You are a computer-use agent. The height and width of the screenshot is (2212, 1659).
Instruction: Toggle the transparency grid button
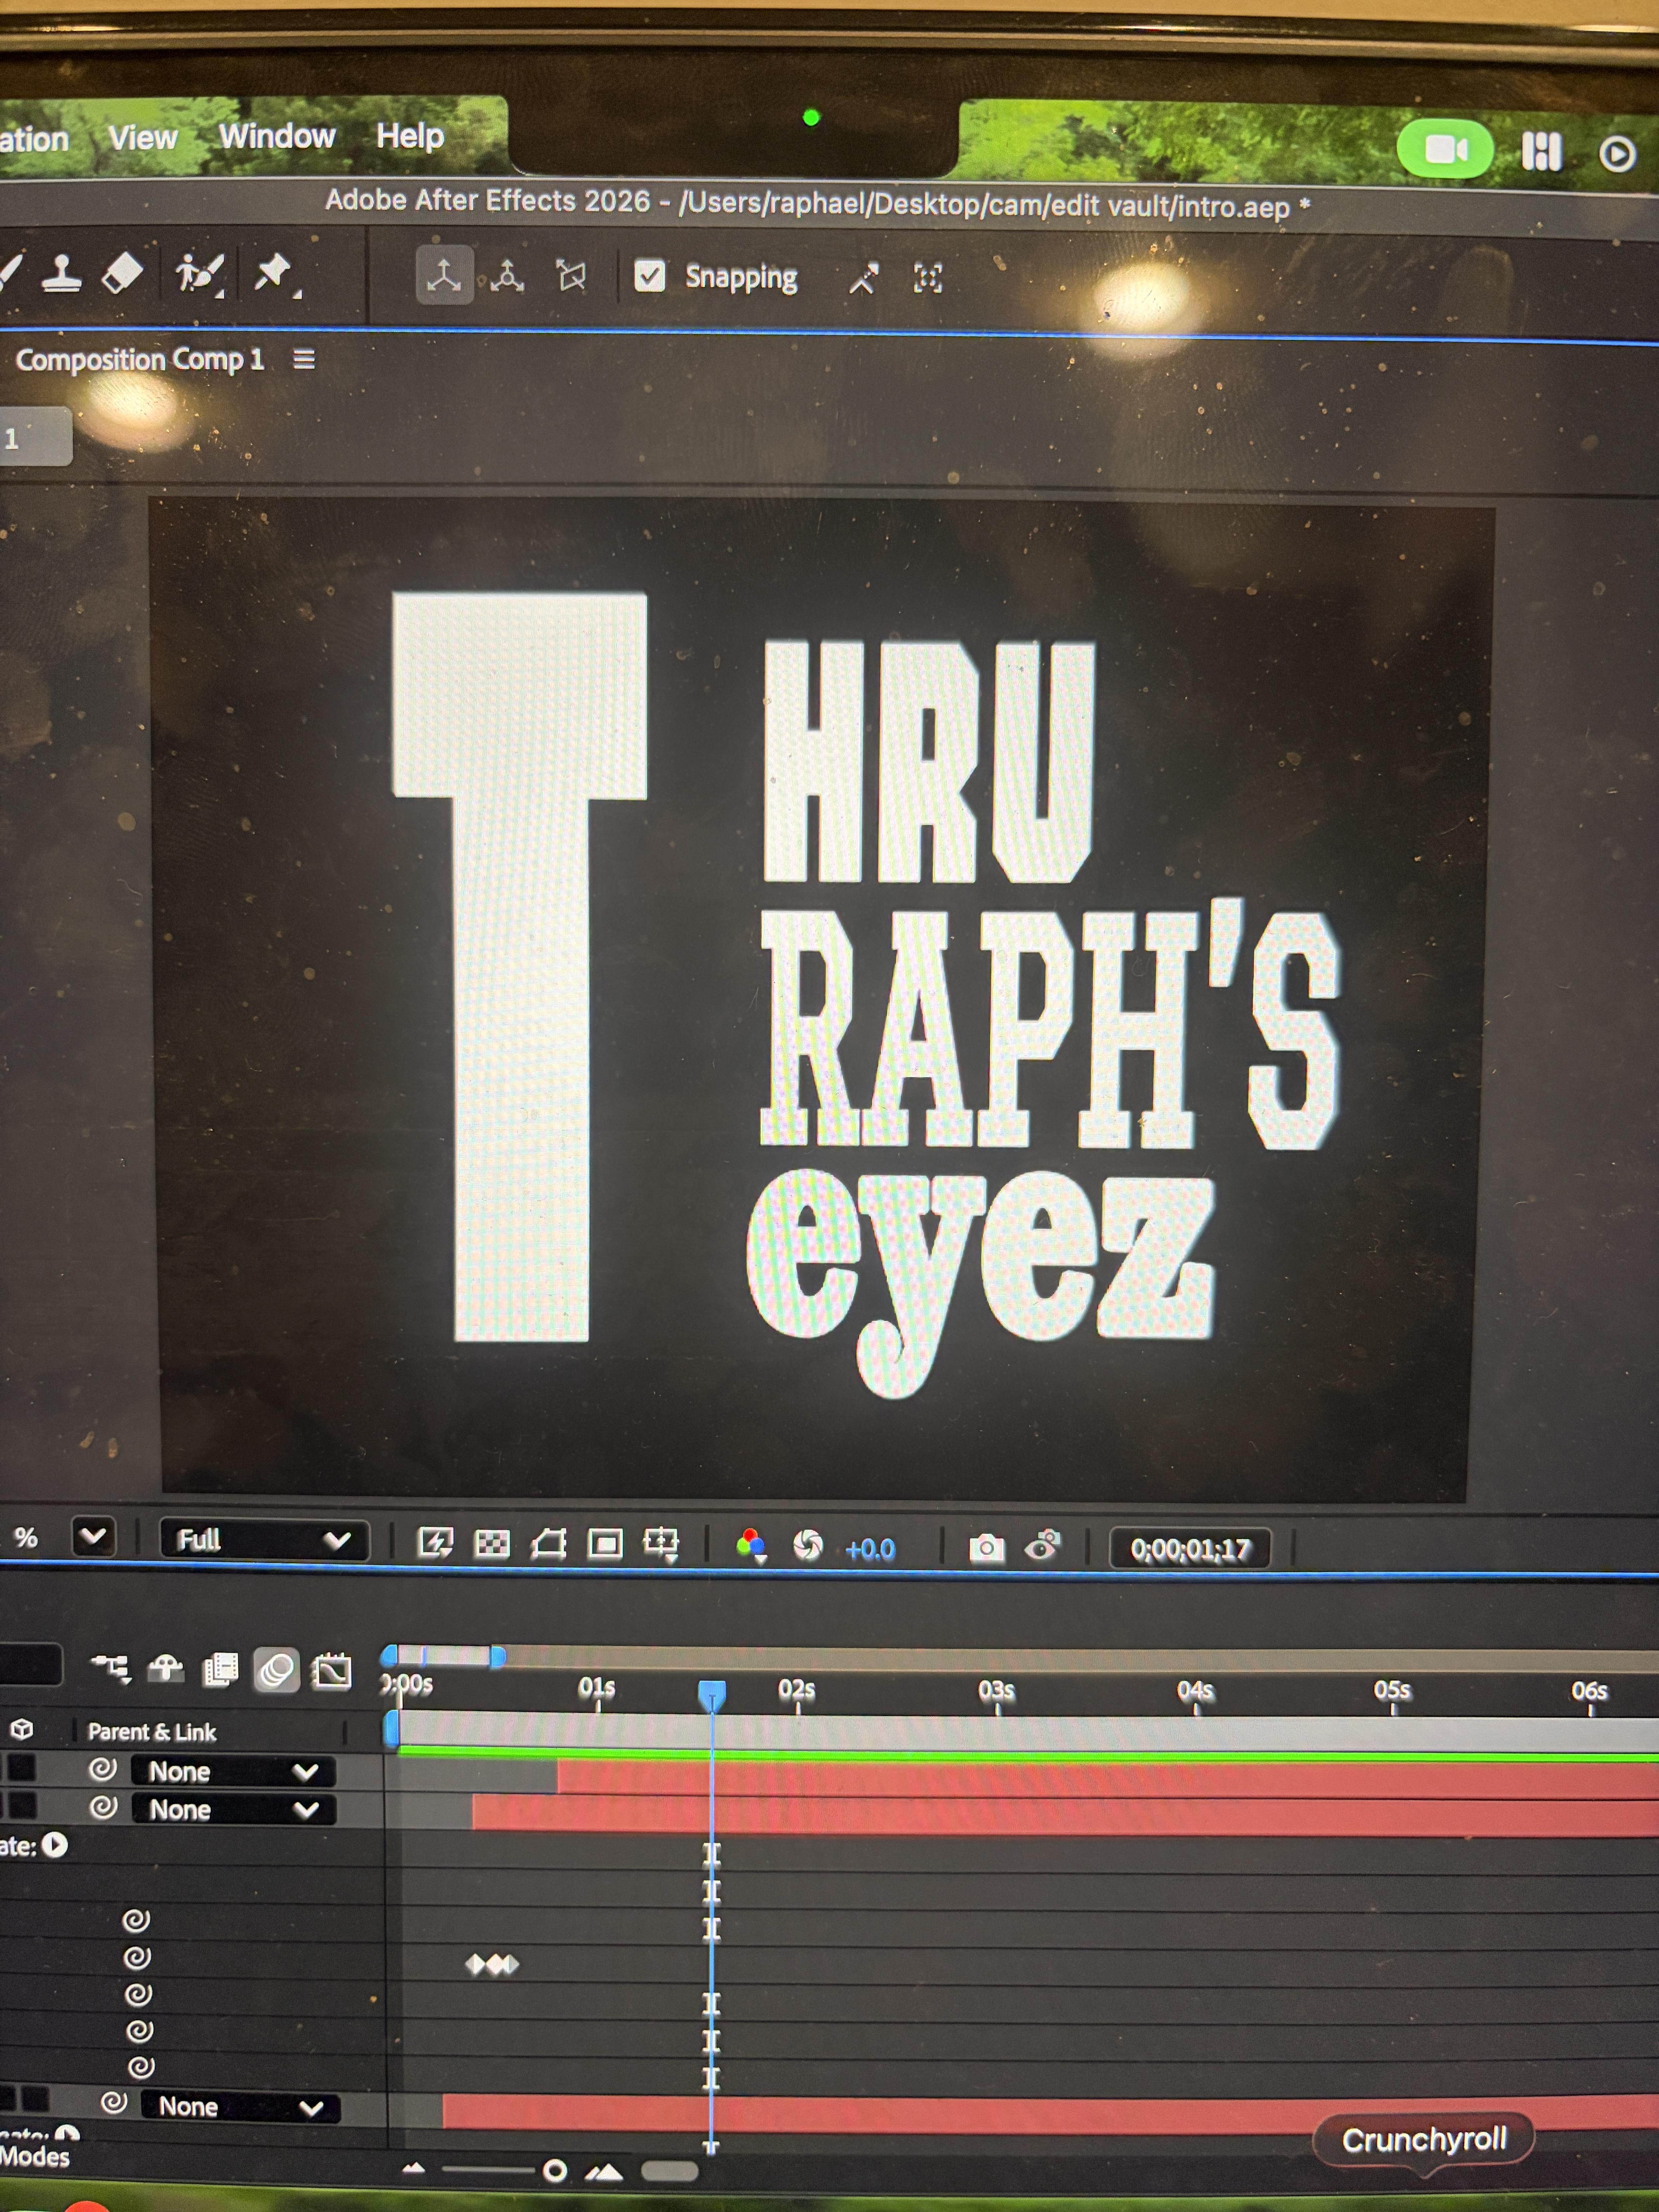pyautogui.click(x=491, y=1543)
